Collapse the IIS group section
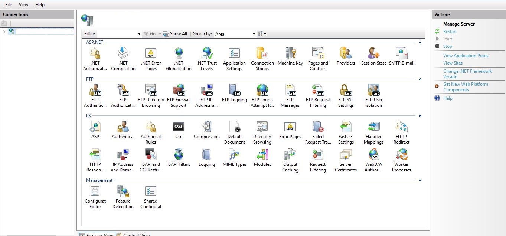Image resolution: width=506 pixels, height=236 pixels. pos(420,116)
